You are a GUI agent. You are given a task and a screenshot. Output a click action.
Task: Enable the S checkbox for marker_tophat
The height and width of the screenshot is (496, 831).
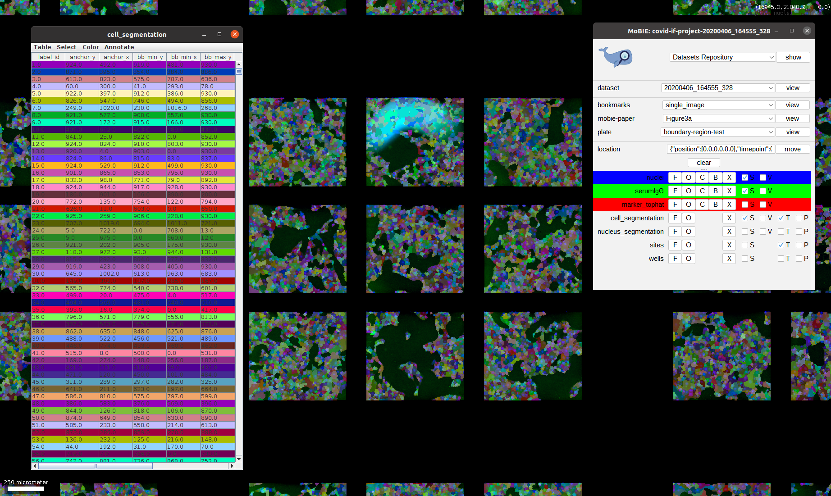coord(745,205)
